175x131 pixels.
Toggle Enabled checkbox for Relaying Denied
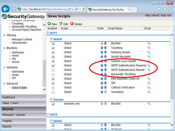click(53, 52)
